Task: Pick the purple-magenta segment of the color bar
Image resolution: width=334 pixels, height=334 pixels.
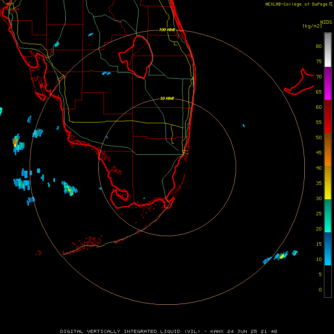Action: [x=328, y=83]
